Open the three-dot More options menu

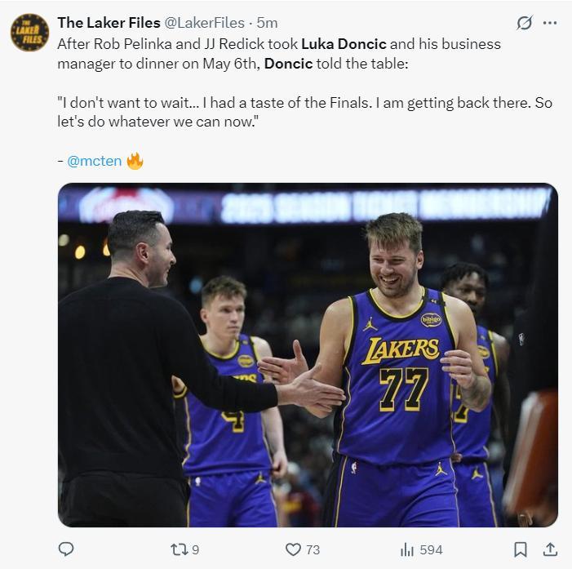pos(551,23)
